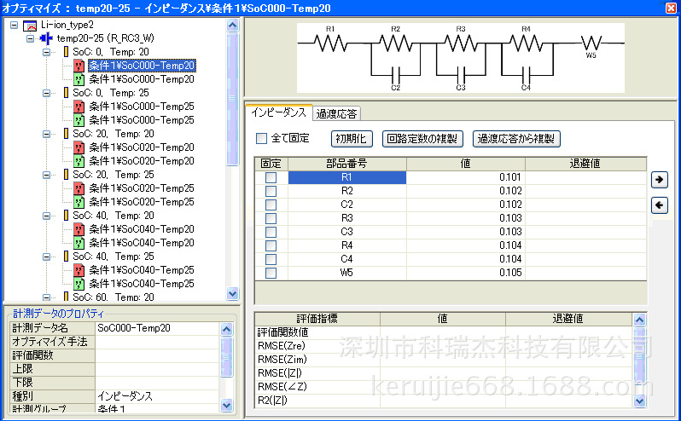This screenshot has height=421, width=681.
Task: Check the 固定 box for R3
Action: tap(271, 218)
